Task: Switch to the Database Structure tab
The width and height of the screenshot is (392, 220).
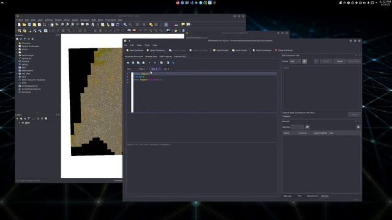Action: (134, 57)
